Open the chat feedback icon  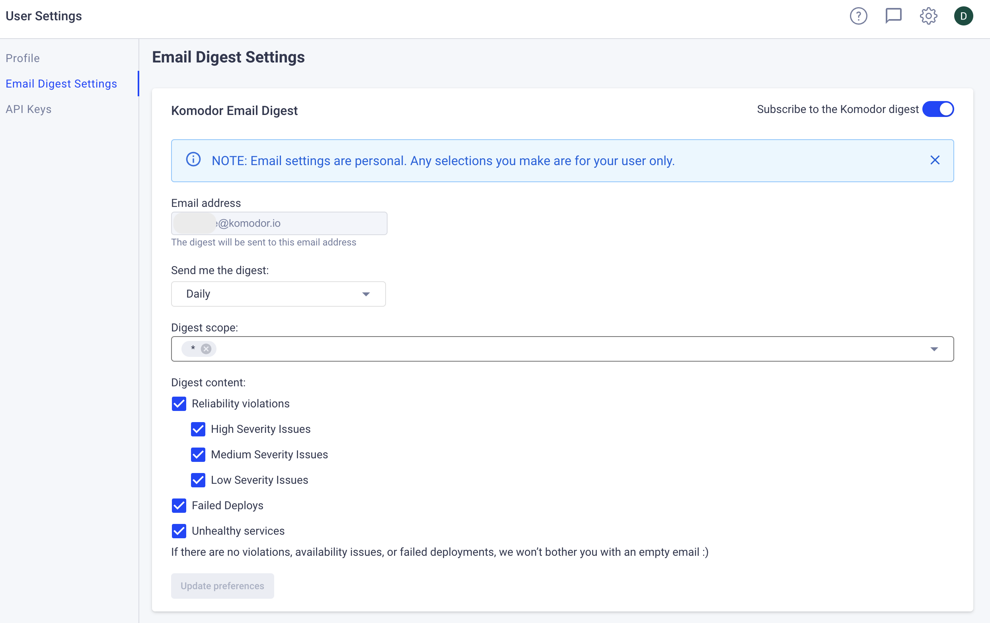[x=893, y=16]
